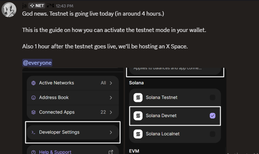Enable the Solana Localnet checkbox

(212, 134)
